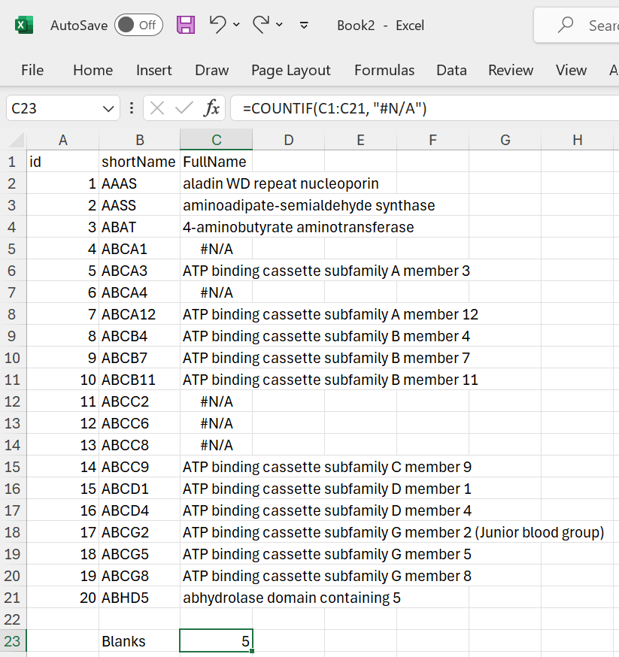Click the Save floppy disk icon
This screenshot has height=657, width=619.
pyautogui.click(x=185, y=25)
